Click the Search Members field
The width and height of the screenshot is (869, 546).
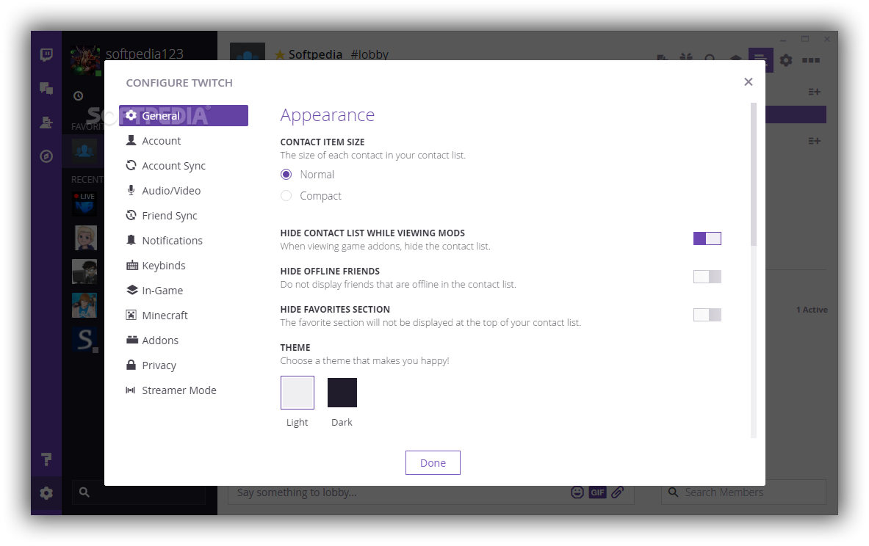coord(743,492)
